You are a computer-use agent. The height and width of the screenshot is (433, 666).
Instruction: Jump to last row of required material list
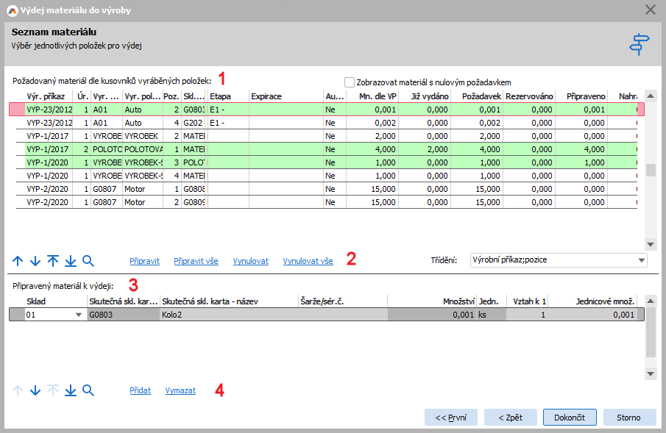click(71, 261)
